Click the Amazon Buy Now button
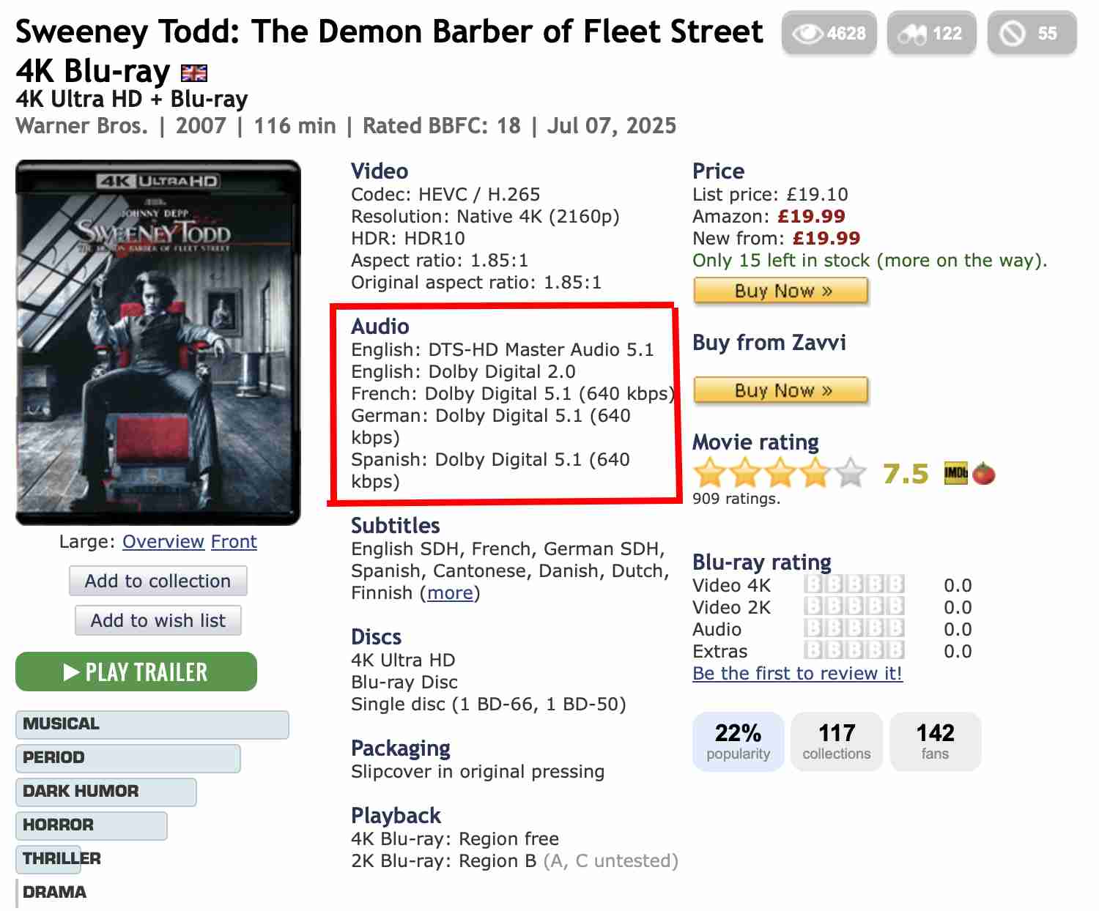The image size is (1099, 911). tap(781, 291)
